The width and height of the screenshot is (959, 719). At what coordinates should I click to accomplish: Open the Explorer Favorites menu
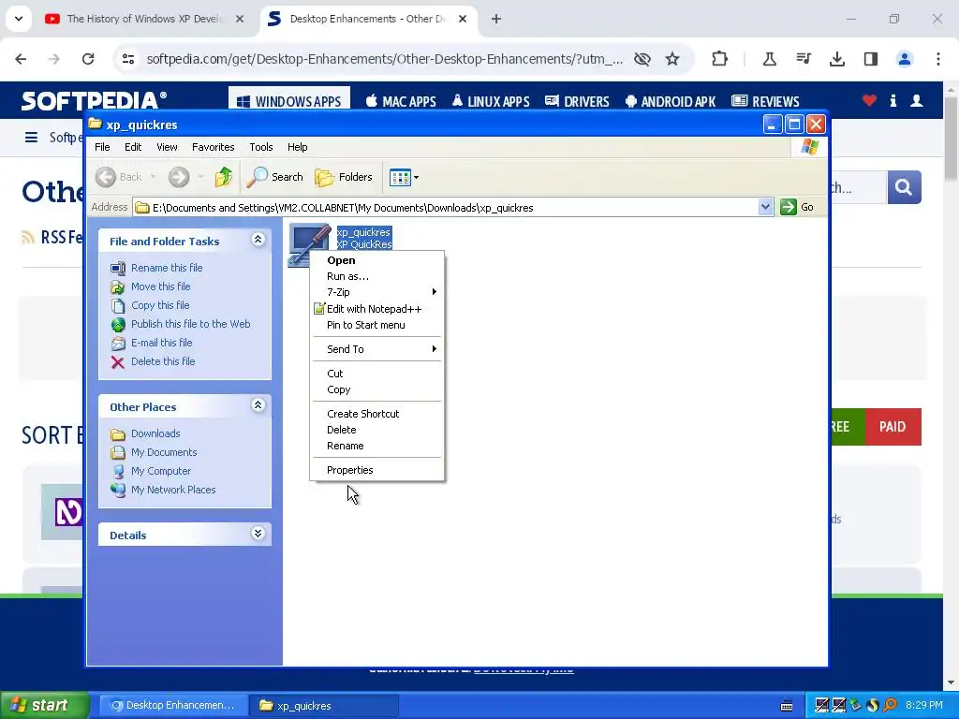pos(213,147)
